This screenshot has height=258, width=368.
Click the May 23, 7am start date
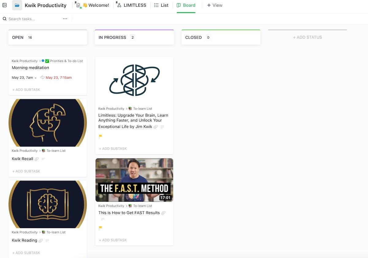tap(22, 78)
